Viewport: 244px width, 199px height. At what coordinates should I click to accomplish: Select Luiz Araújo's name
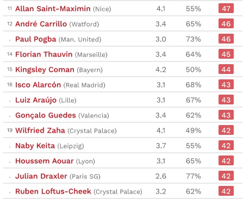36,100
